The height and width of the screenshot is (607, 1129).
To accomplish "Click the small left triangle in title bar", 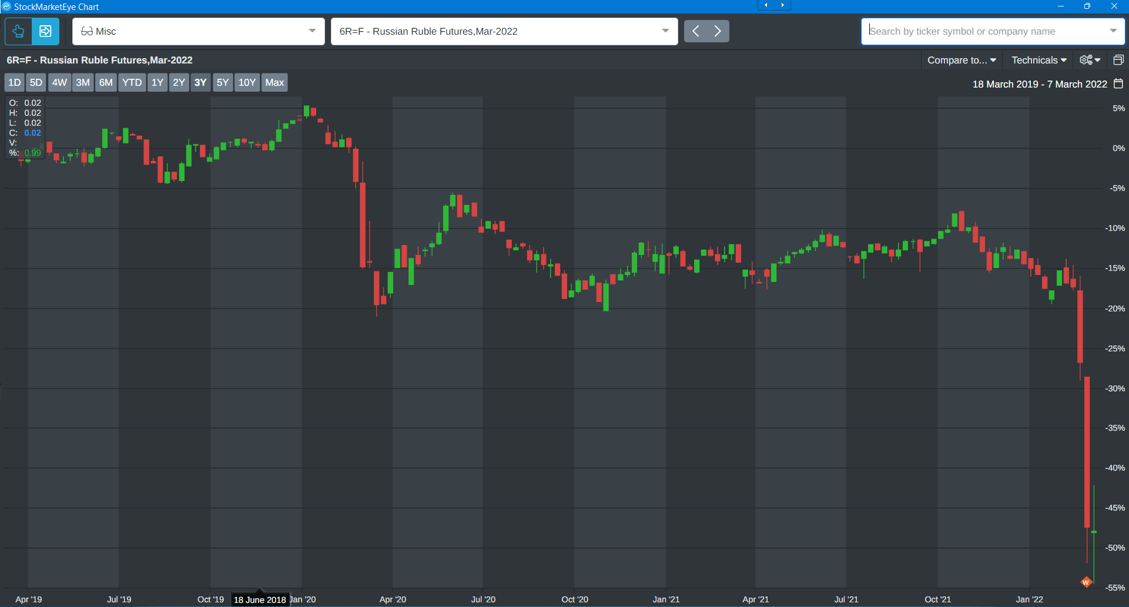I will point(766,5).
